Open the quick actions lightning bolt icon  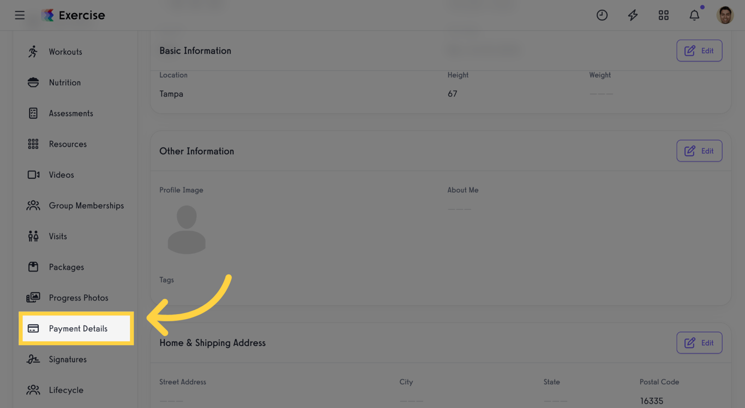pos(633,15)
